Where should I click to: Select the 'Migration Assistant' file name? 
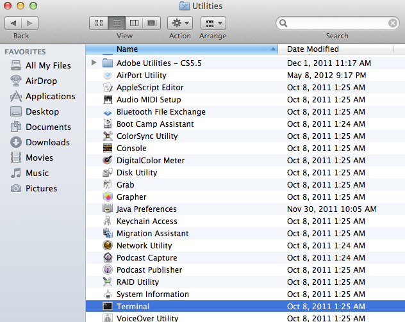(153, 233)
